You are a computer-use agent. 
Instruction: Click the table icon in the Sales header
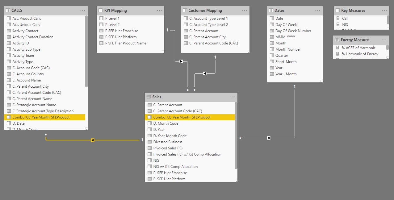pos(149,97)
